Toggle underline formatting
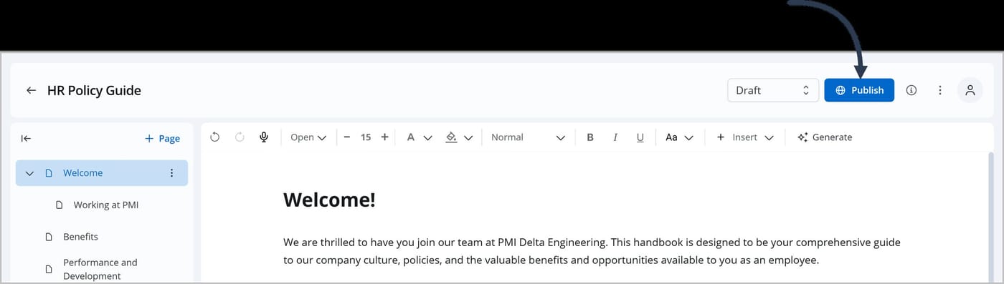 tap(640, 137)
